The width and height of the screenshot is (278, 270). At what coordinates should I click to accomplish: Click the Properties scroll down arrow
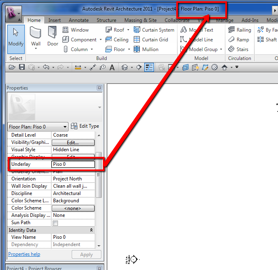pos(99,246)
